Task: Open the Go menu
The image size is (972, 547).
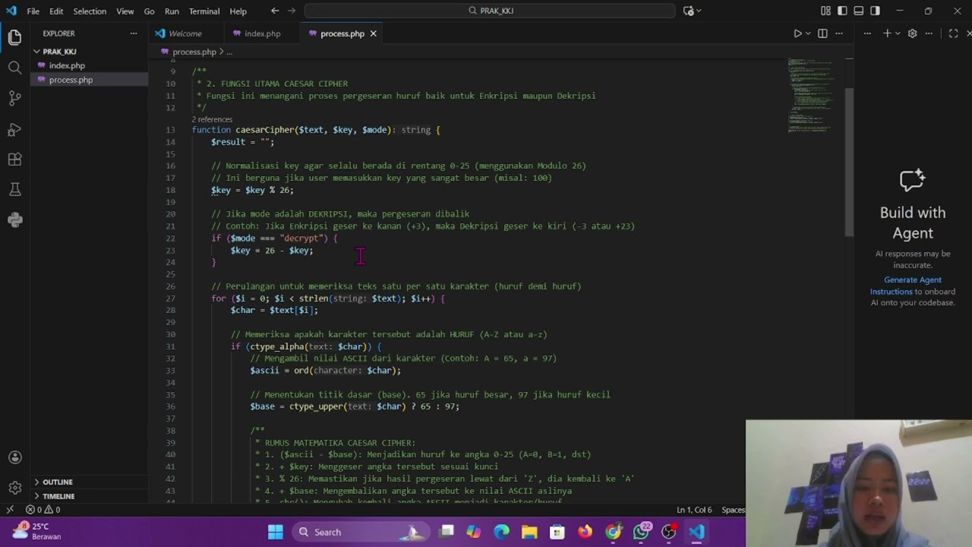Action: click(149, 11)
